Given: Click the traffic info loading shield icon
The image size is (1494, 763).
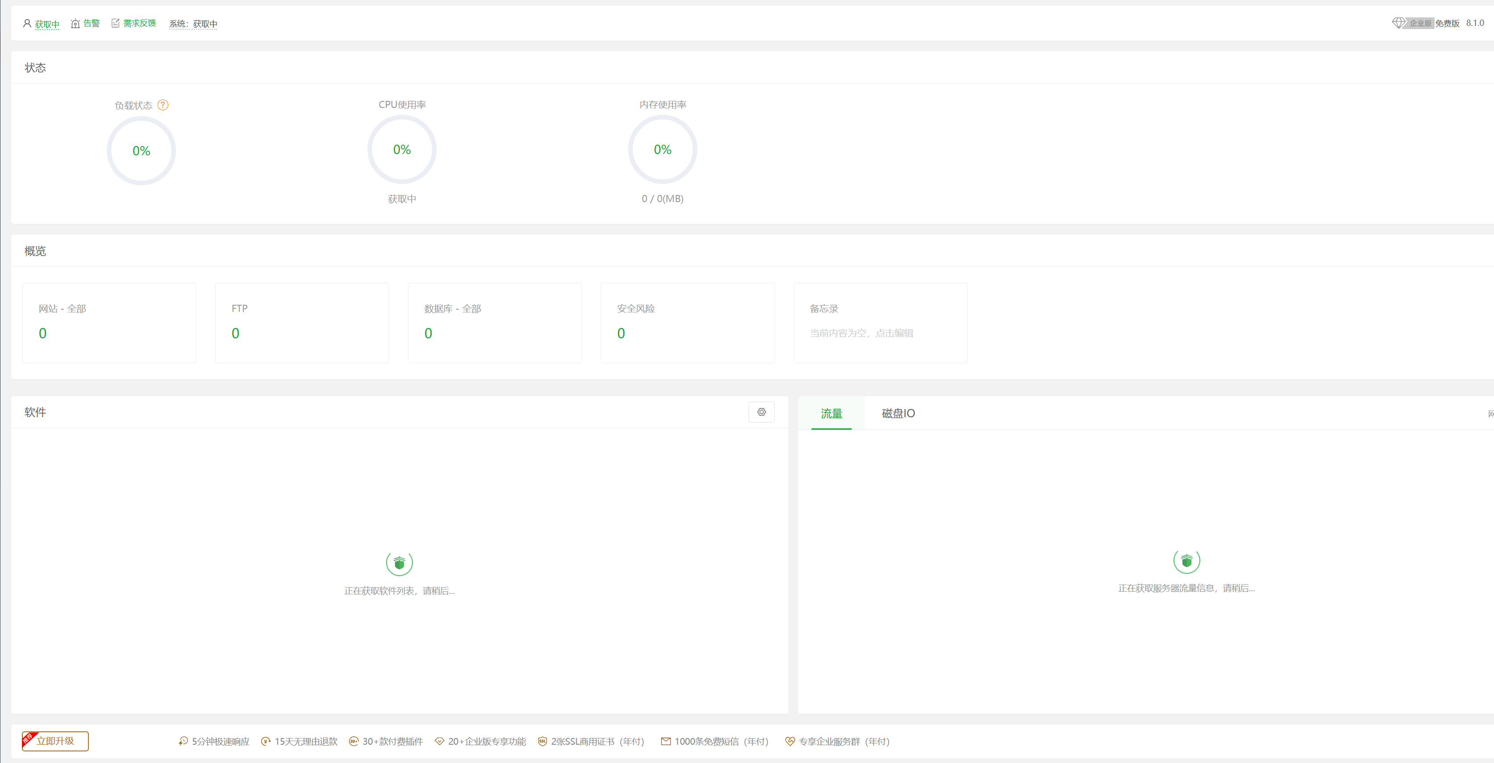Looking at the screenshot, I should point(1186,560).
